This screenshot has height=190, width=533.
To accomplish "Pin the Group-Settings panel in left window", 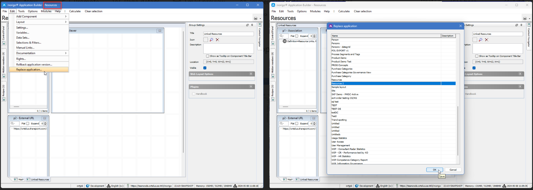I will pos(252,25).
